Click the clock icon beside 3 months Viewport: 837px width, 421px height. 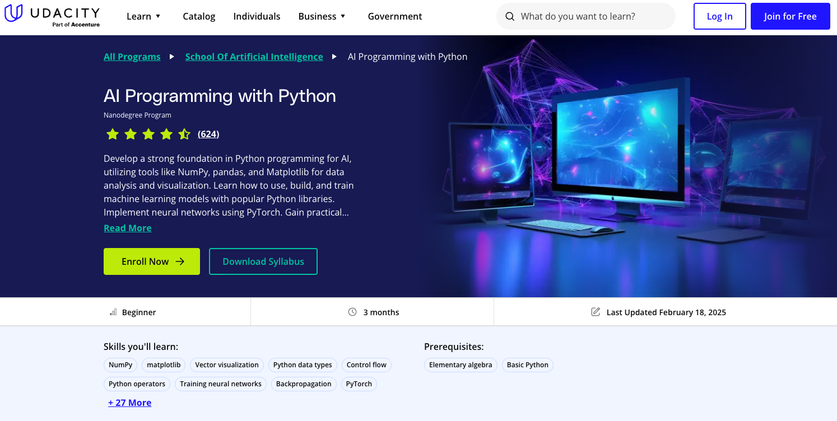[x=352, y=312]
